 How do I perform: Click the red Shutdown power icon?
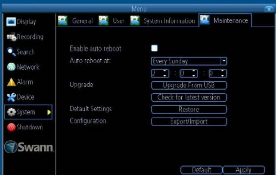(11, 127)
